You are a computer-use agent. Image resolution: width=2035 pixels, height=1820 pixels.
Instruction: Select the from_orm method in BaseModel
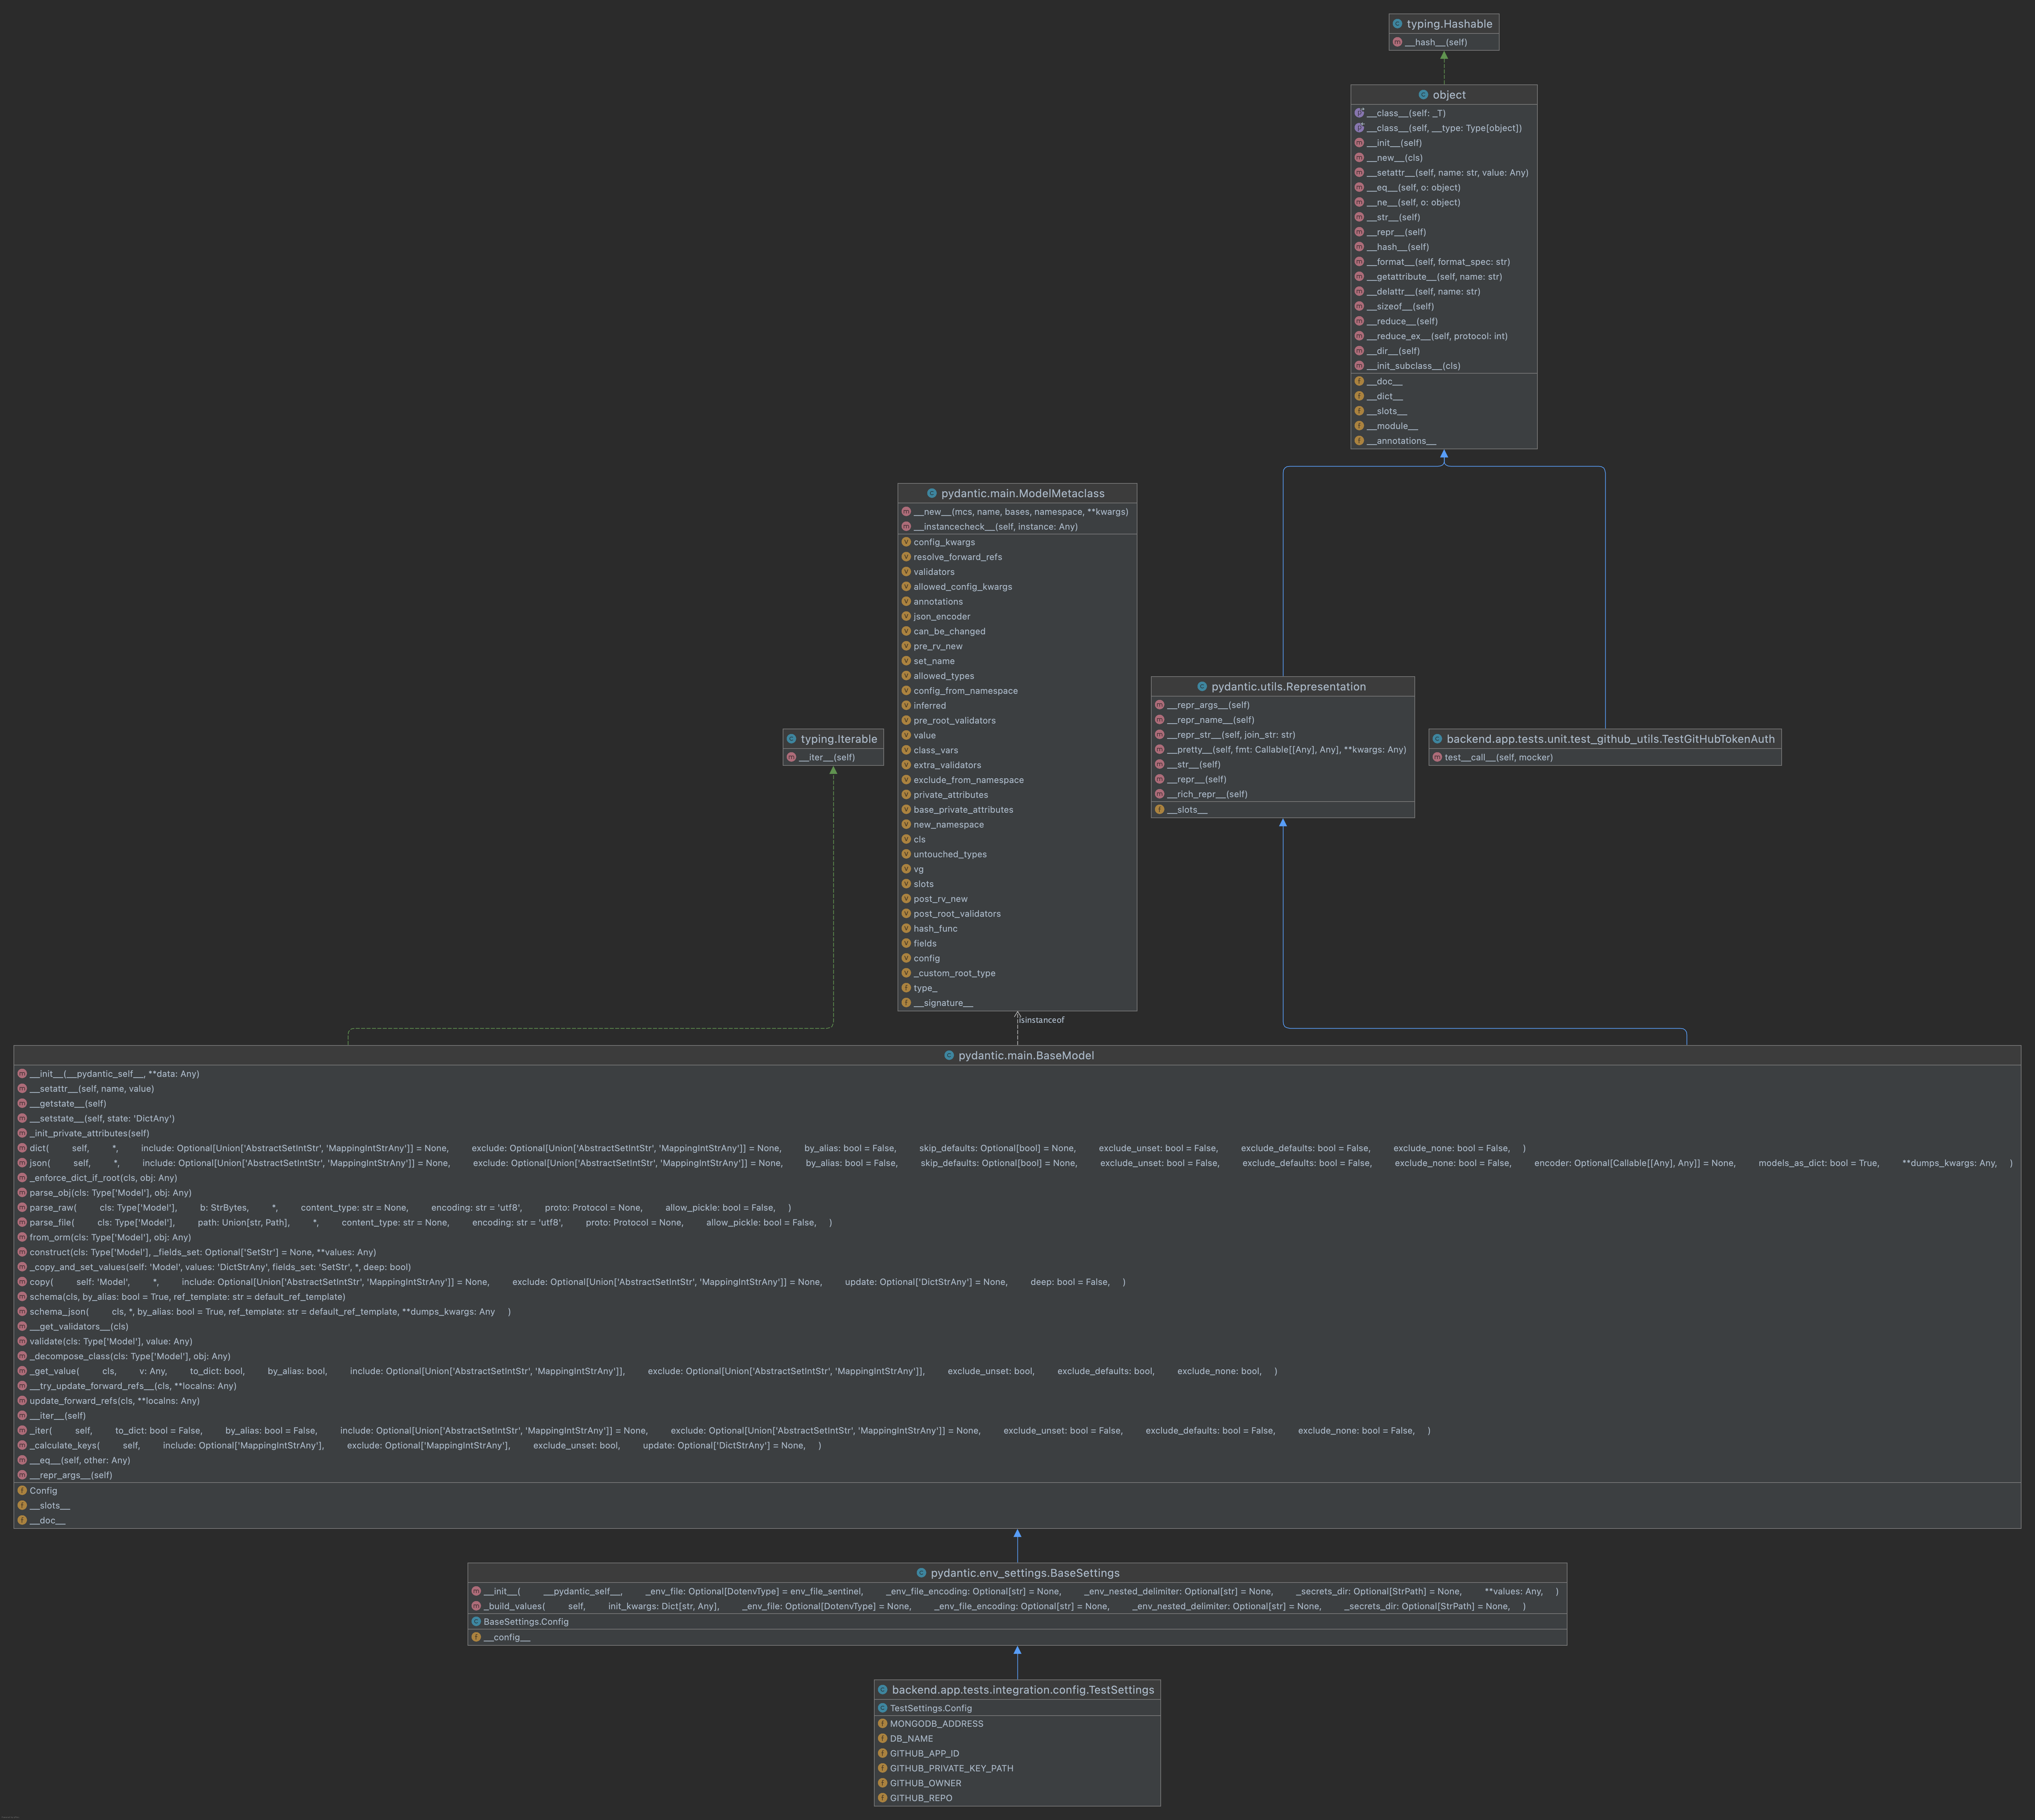click(110, 1237)
